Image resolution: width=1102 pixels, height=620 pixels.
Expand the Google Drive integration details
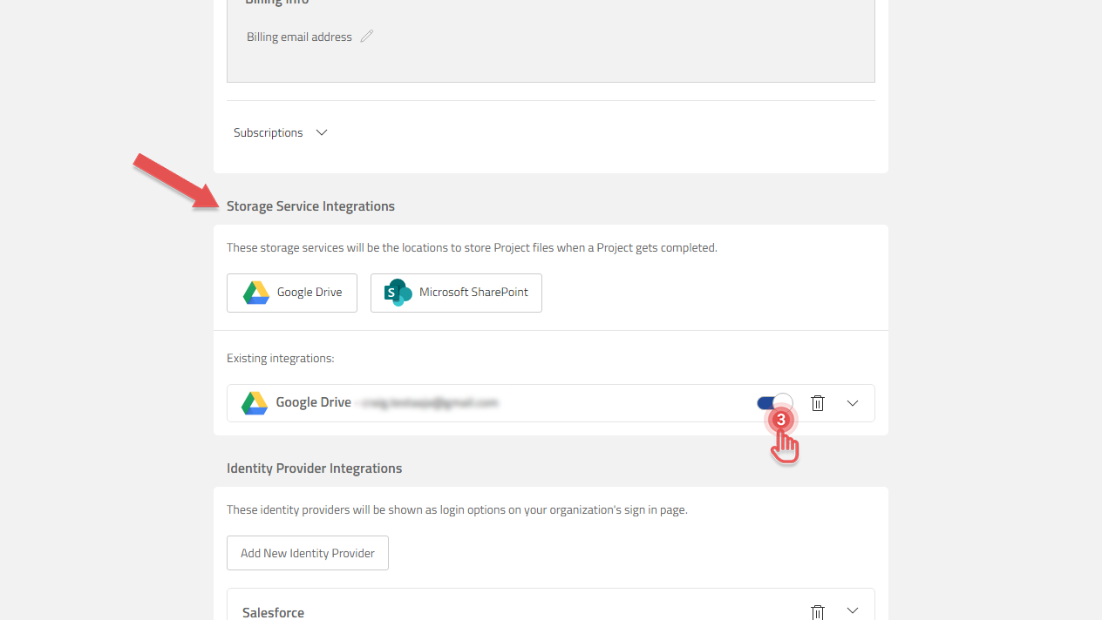853,402
